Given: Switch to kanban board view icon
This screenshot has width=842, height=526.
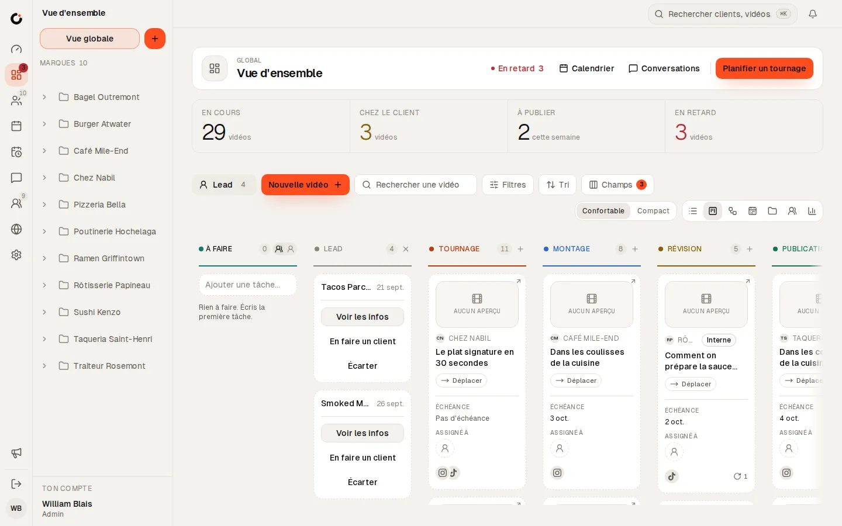Looking at the screenshot, I should pos(713,211).
